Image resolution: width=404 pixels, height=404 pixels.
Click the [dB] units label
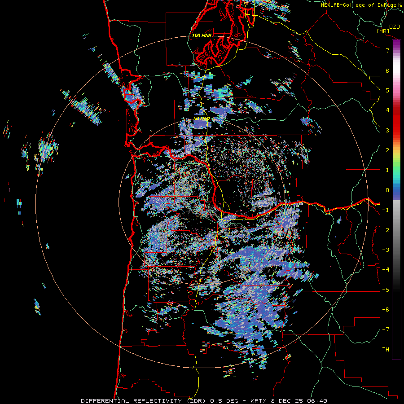pos(383,31)
